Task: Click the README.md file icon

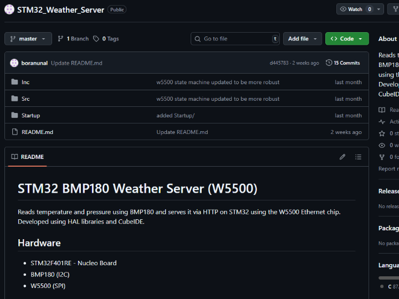Action: coord(15,132)
